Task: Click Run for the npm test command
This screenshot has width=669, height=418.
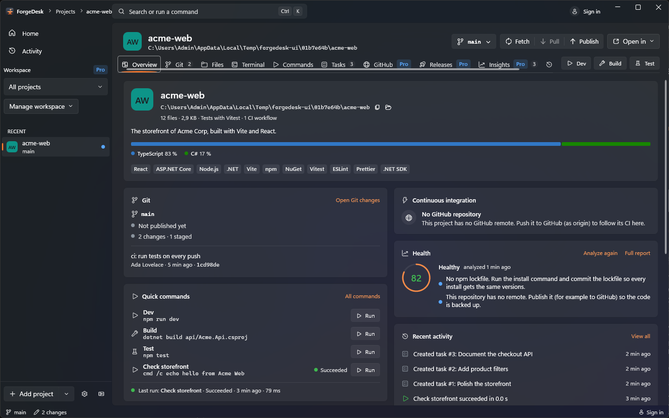Action: point(366,352)
